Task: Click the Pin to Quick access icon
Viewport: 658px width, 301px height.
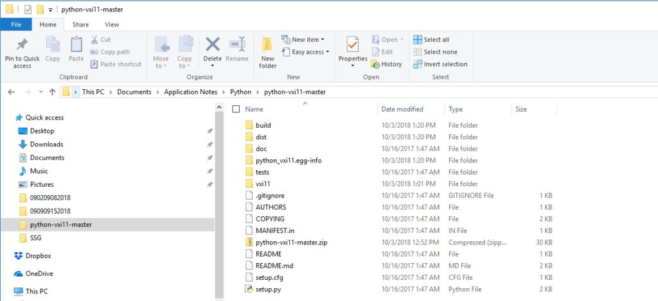Action: (22, 45)
